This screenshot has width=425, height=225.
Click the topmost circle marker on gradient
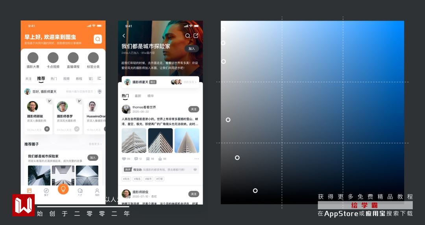tap(223, 29)
